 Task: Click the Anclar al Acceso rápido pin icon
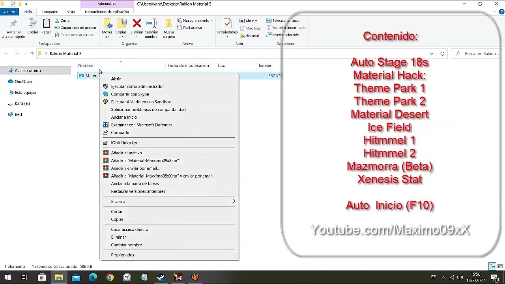click(13, 24)
